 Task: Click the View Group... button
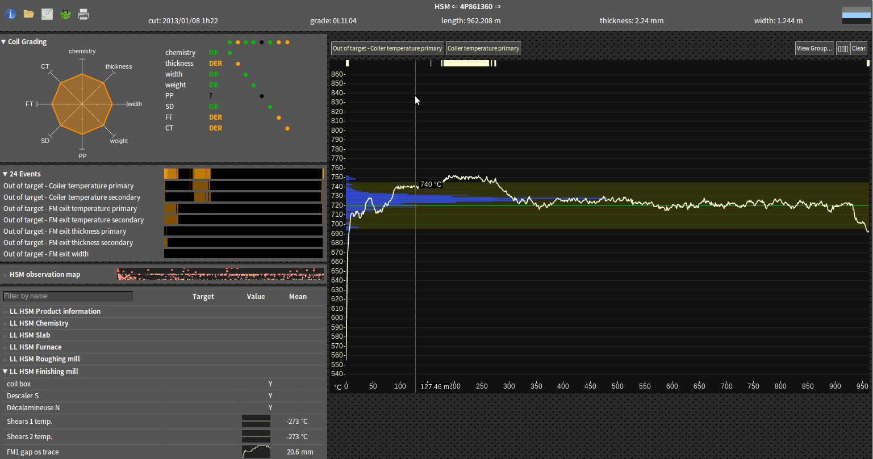(814, 48)
